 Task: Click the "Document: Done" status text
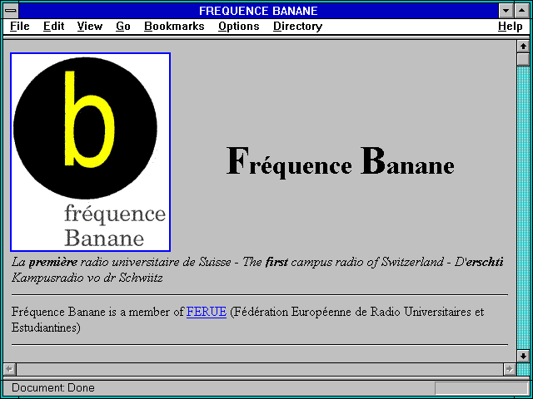(53, 387)
